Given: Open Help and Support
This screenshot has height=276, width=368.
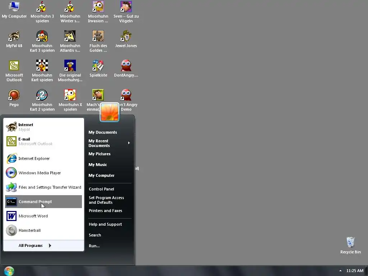Looking at the screenshot, I should 110,224.
